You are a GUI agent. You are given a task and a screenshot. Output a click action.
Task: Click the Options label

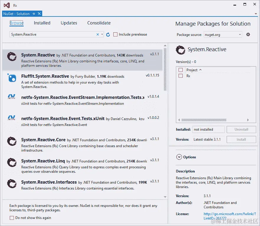tap(189, 157)
